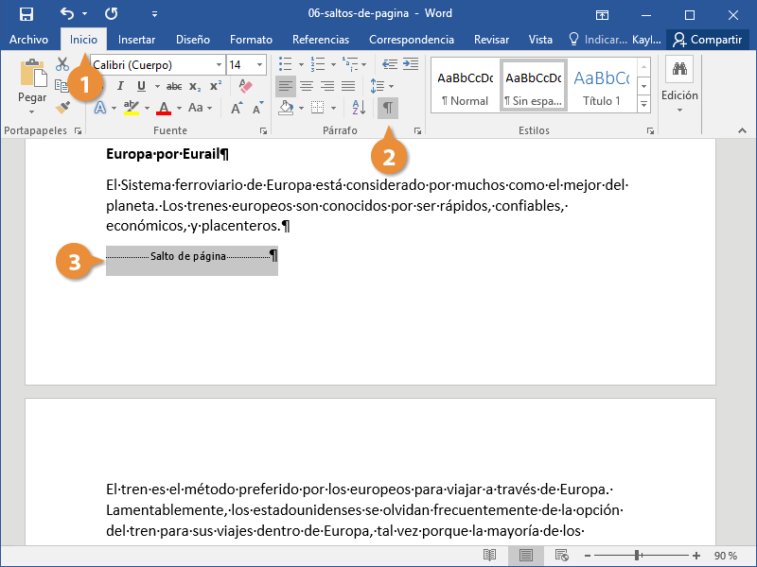Viewport: 757px width, 567px height.
Task: Justify the text
Action: pyautogui.click(x=348, y=86)
